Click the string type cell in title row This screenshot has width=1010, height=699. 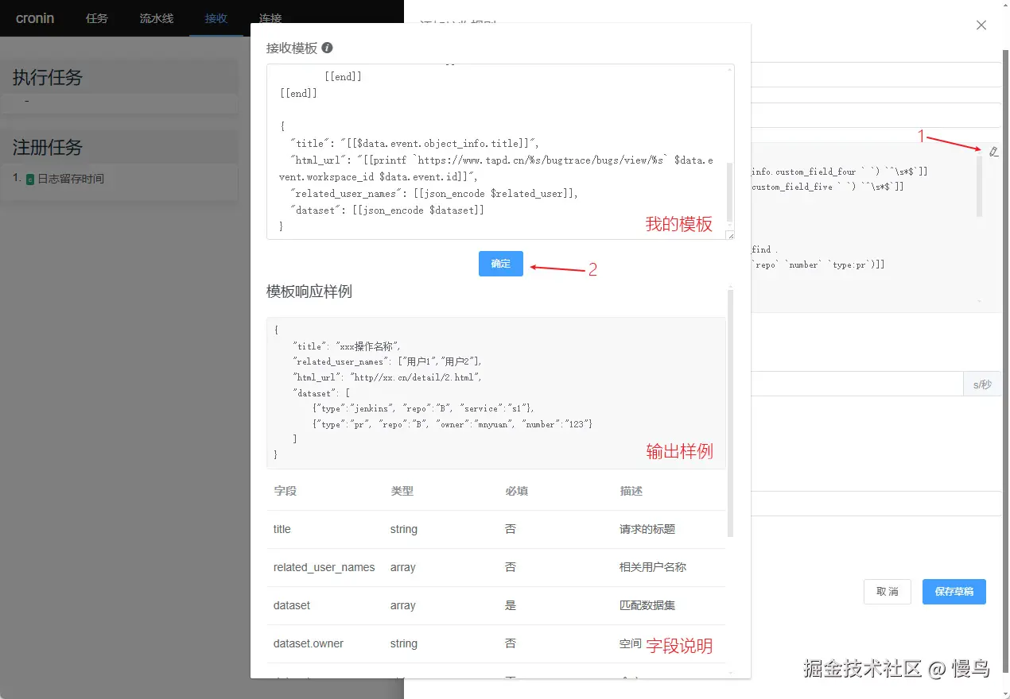click(404, 529)
